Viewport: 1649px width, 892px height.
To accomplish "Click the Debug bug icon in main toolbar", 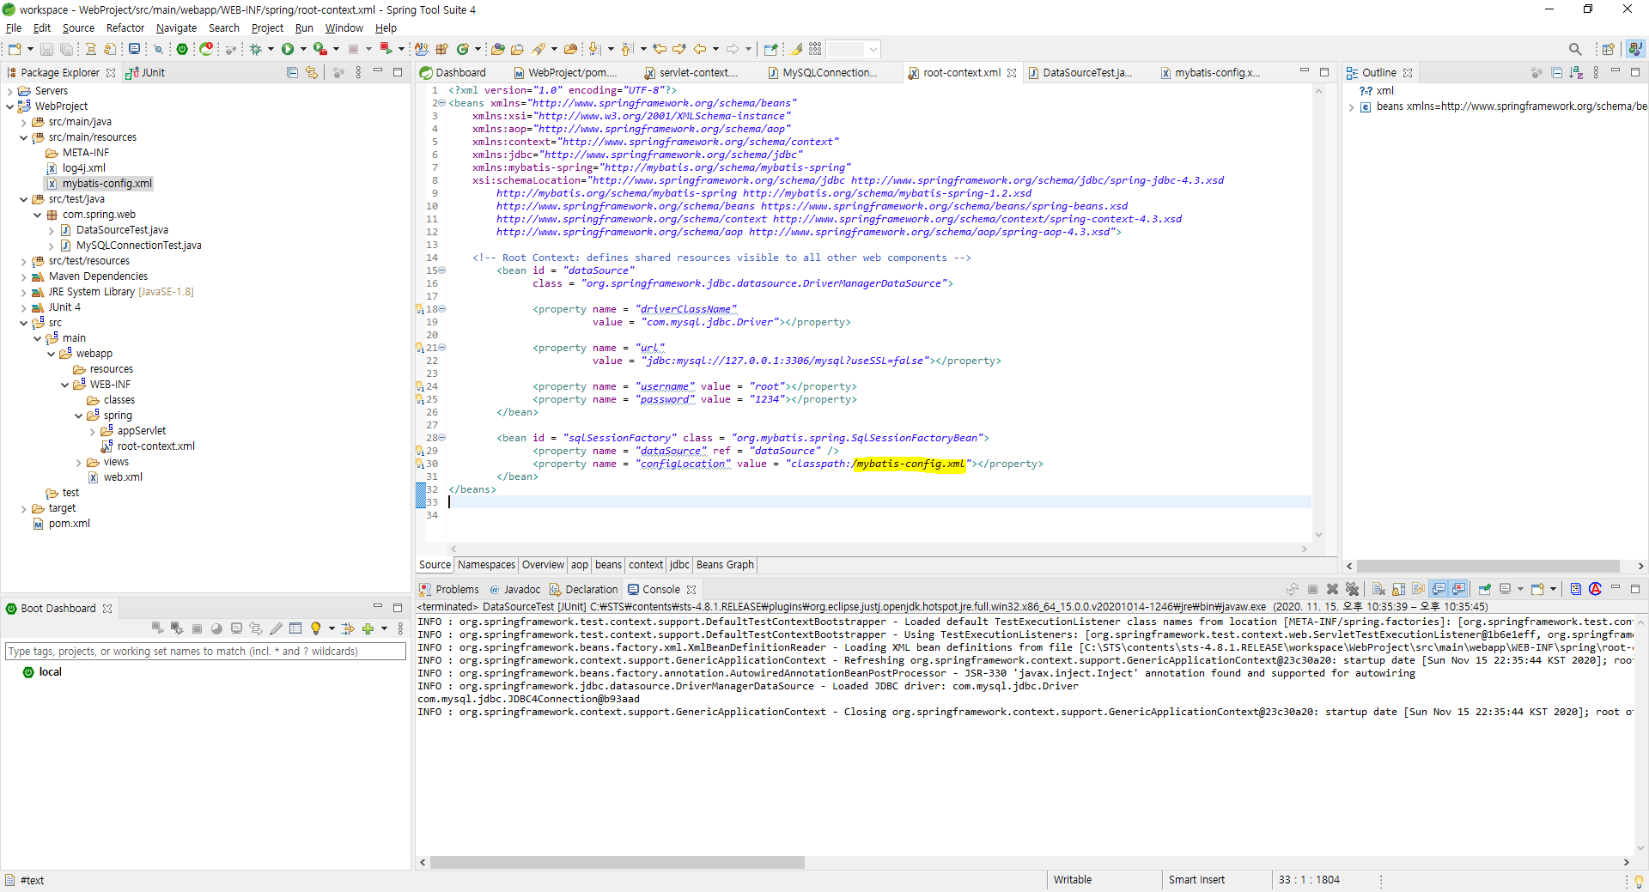I will coord(256,49).
